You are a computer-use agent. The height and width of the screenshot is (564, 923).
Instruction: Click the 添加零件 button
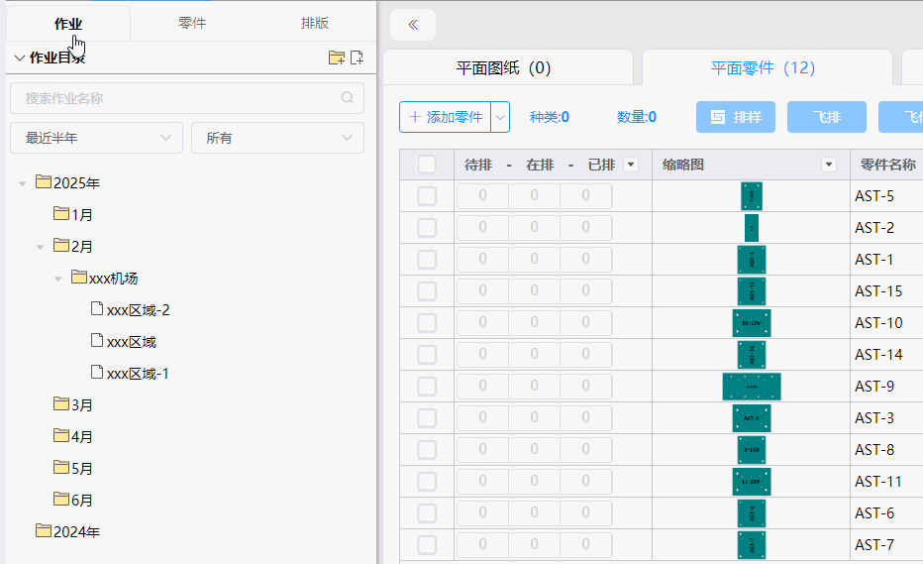(x=446, y=117)
